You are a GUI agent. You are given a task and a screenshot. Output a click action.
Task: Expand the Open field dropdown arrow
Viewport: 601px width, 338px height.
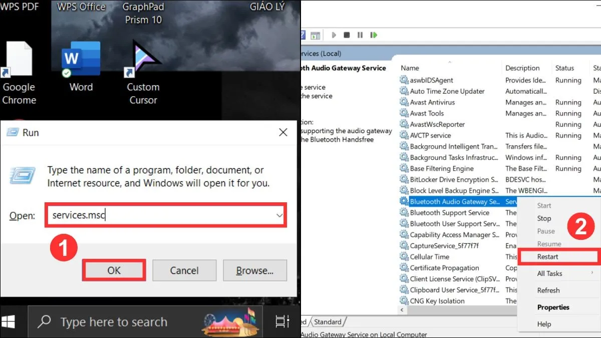(279, 215)
